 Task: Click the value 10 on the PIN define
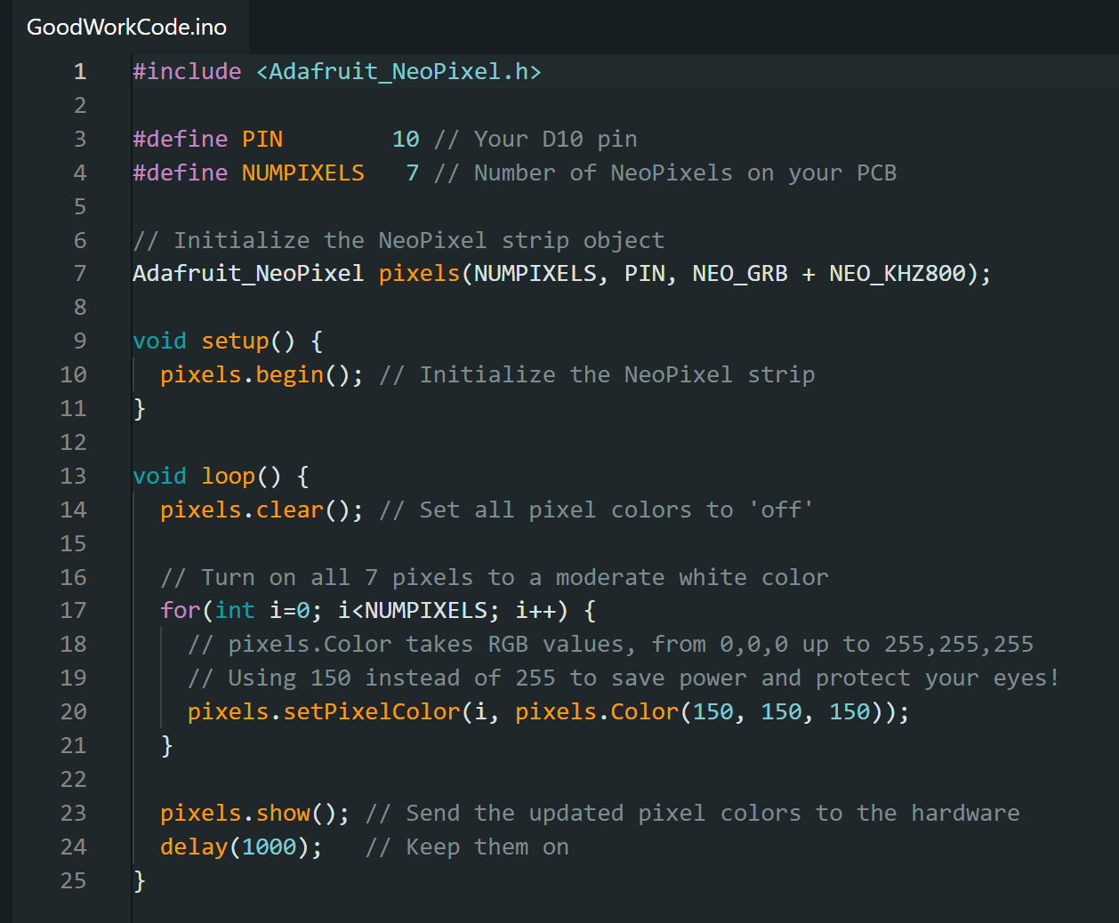(x=406, y=139)
